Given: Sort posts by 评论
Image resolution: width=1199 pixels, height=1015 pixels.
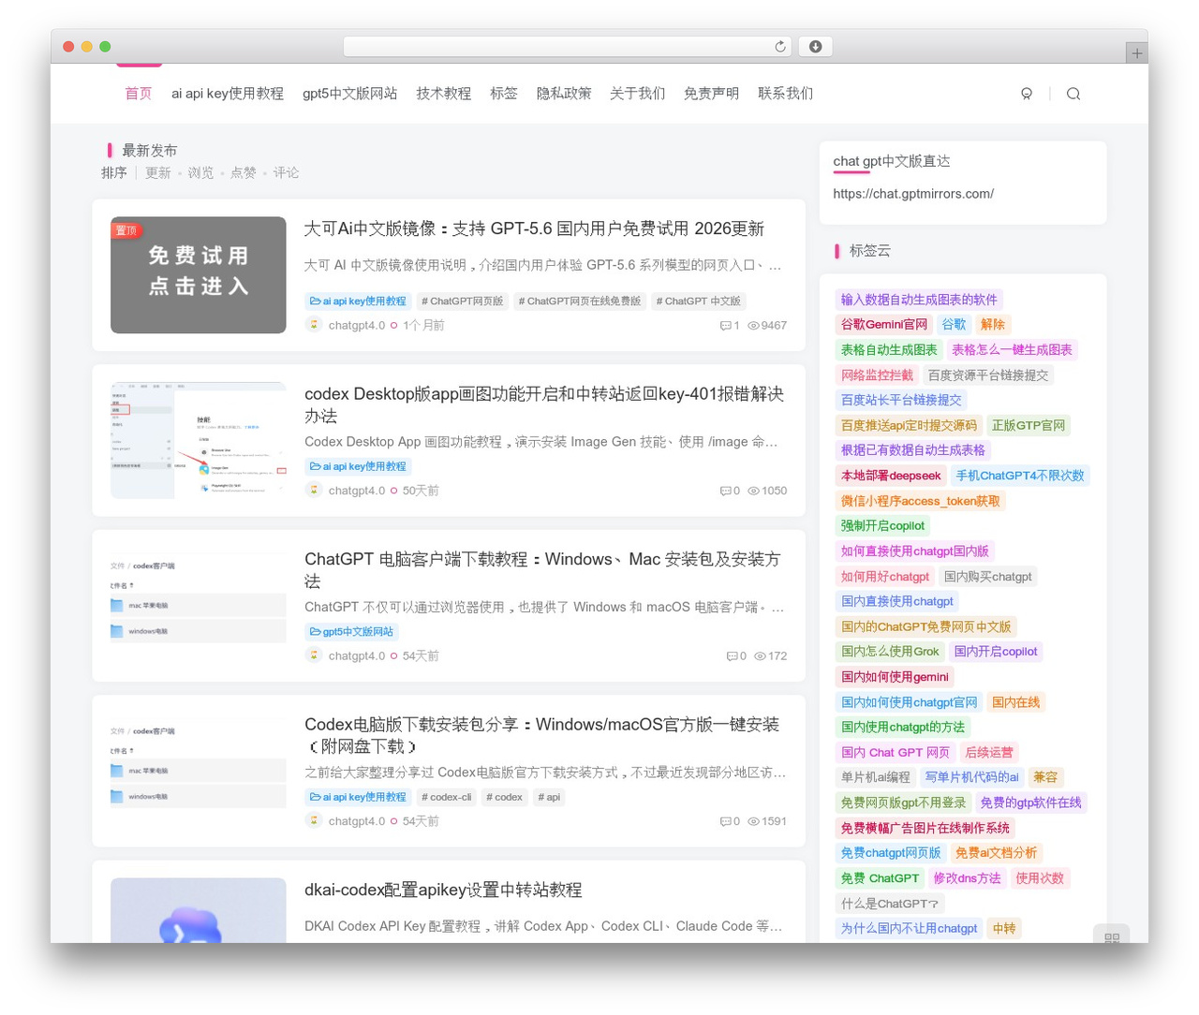Looking at the screenshot, I should tap(287, 173).
